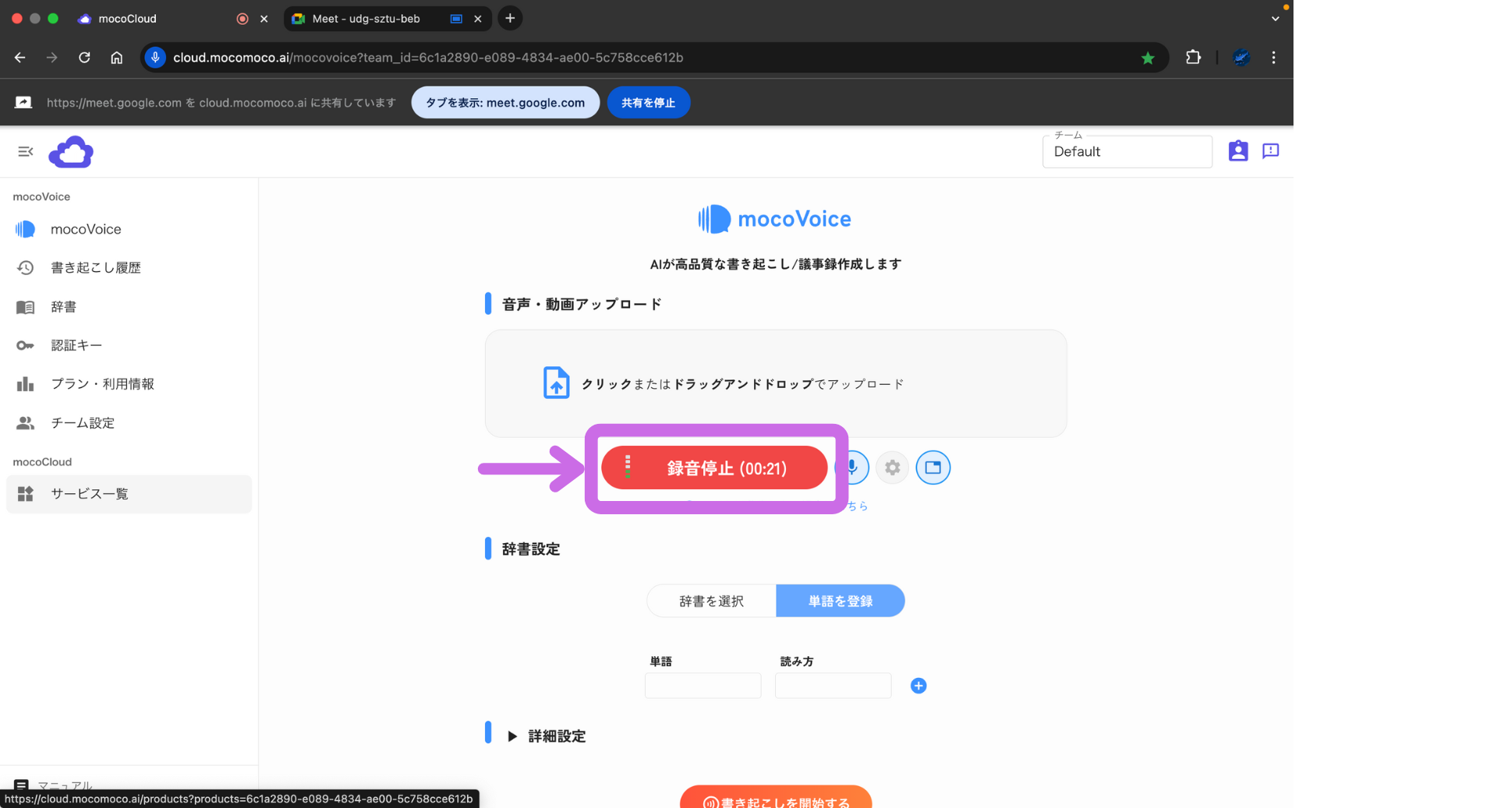The image size is (1497, 808).
Task: Reload the current page
Action: [84, 58]
